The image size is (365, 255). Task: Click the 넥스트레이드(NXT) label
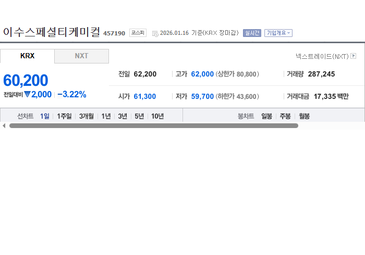point(322,56)
